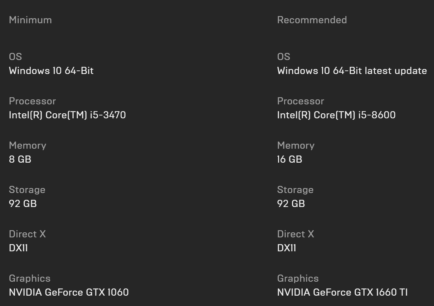Screen dimensions: 434x306
Task: Click the Intel Core i5-8600 processor value
Action: click(x=336, y=115)
